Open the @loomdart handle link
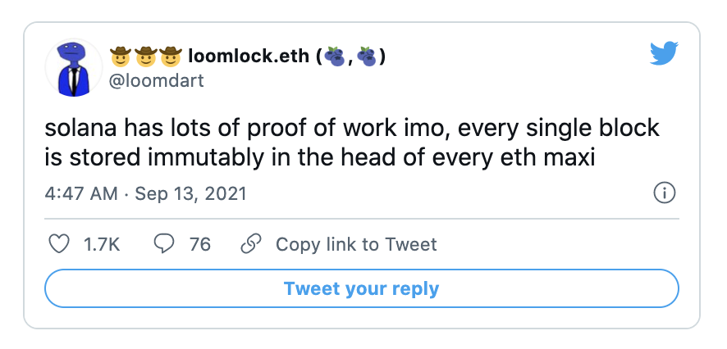The image size is (727, 349). (x=157, y=80)
